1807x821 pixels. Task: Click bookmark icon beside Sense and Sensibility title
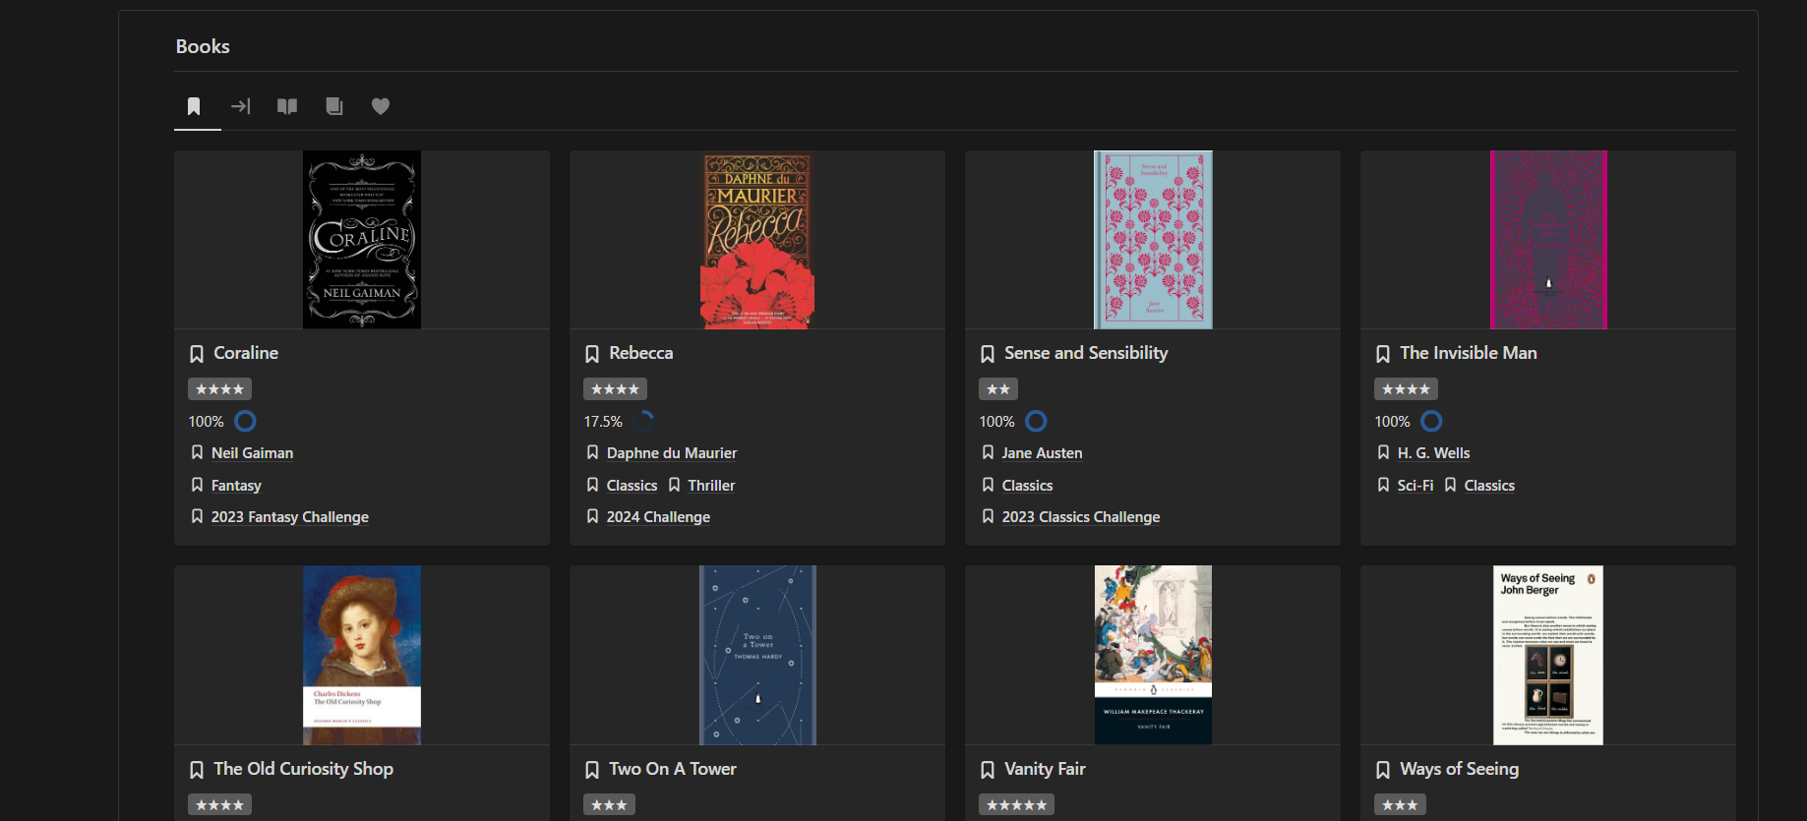coord(988,354)
